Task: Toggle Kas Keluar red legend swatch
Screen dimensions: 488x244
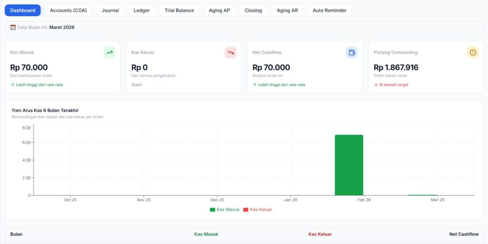Action: 245,210
